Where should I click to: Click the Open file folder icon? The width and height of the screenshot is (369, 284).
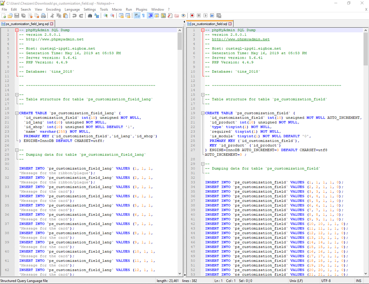point(10,15)
